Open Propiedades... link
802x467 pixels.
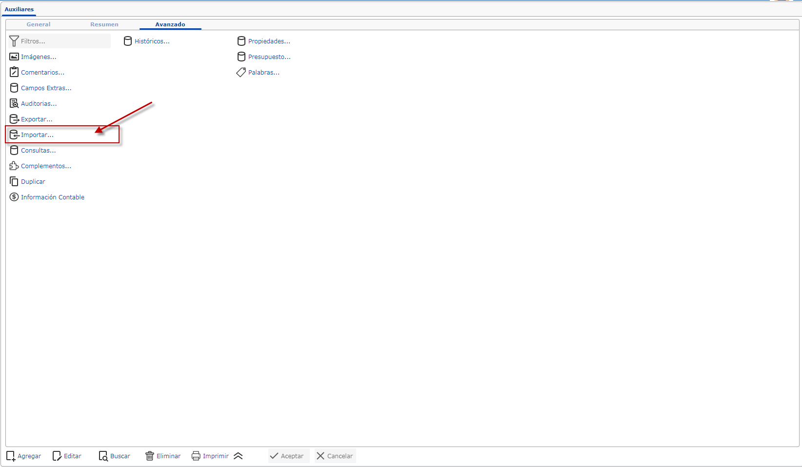(269, 41)
